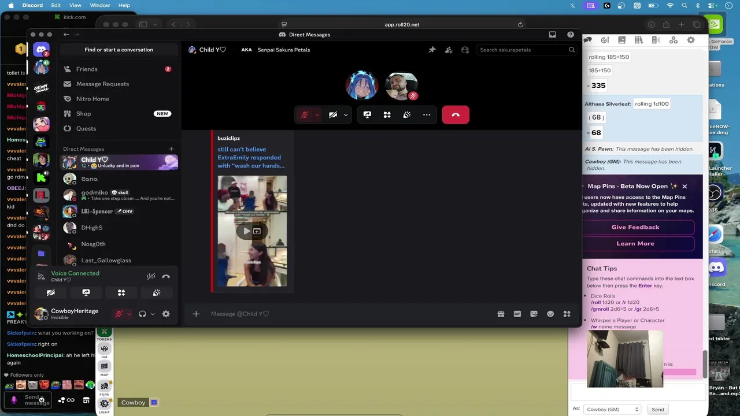Open View menu in macOS menu bar
This screenshot has width=740, height=416.
tap(75, 5)
